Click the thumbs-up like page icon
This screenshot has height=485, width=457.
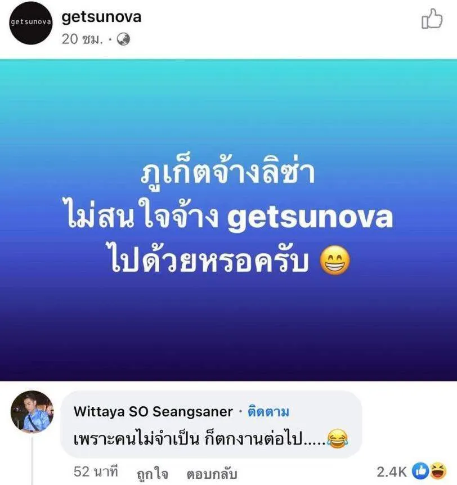coord(432,19)
